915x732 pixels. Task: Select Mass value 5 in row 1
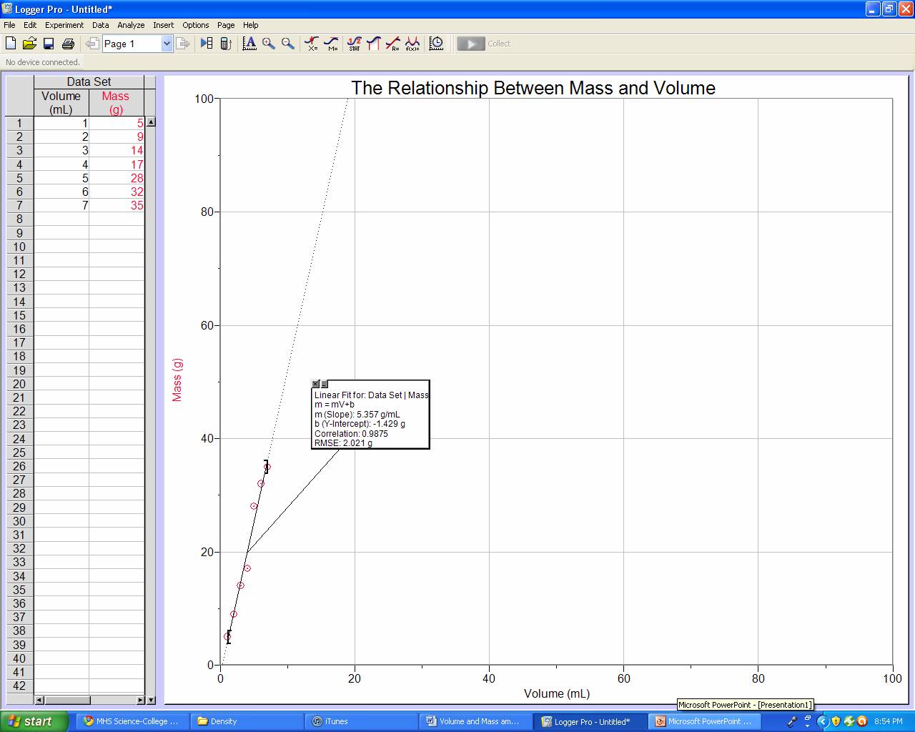click(117, 123)
